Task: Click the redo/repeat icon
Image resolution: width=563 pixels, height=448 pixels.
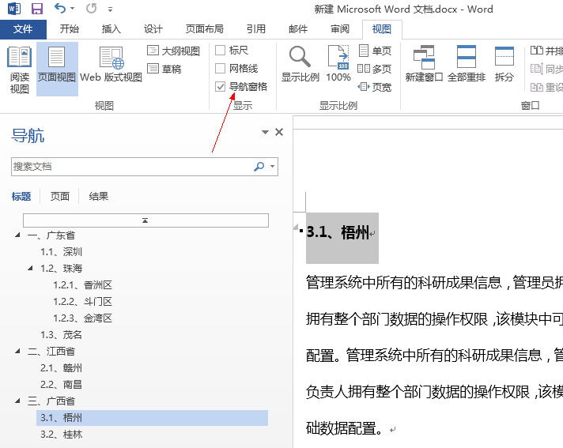Action: coord(91,8)
